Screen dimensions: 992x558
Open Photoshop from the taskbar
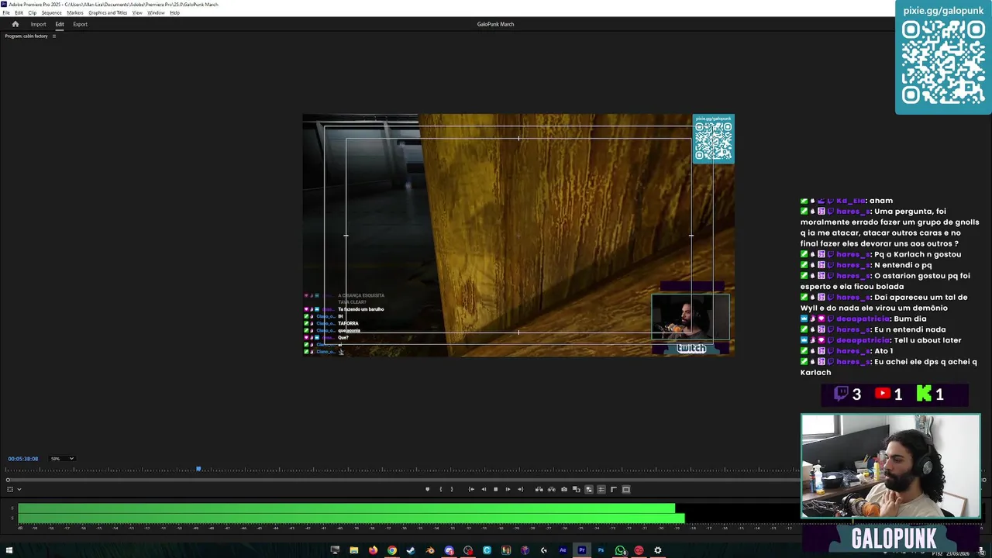click(x=601, y=550)
